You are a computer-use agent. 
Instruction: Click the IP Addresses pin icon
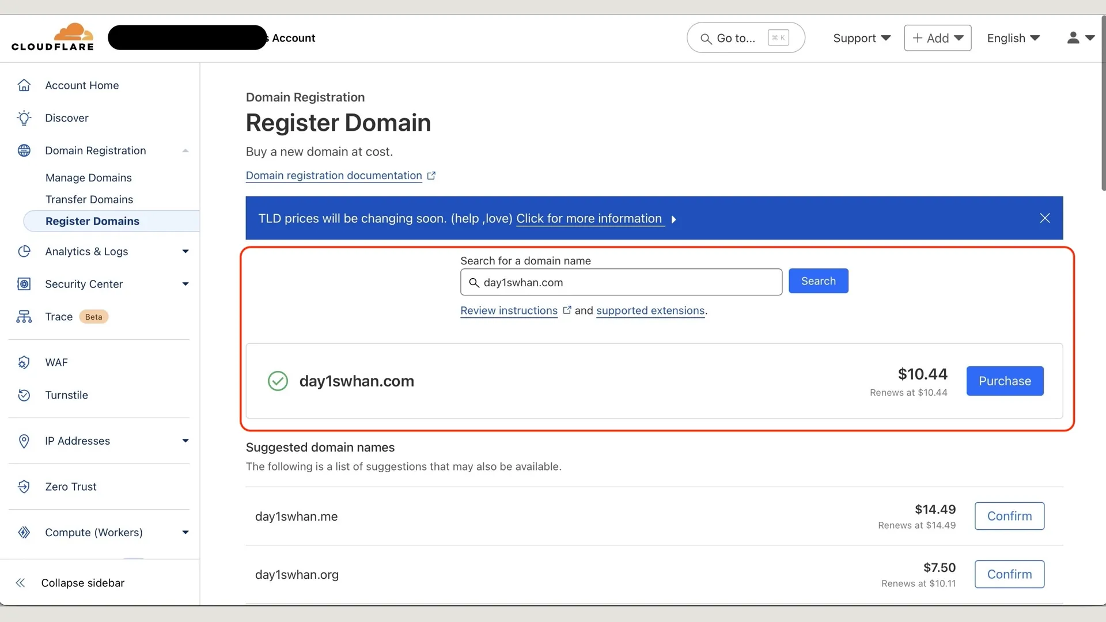click(24, 441)
